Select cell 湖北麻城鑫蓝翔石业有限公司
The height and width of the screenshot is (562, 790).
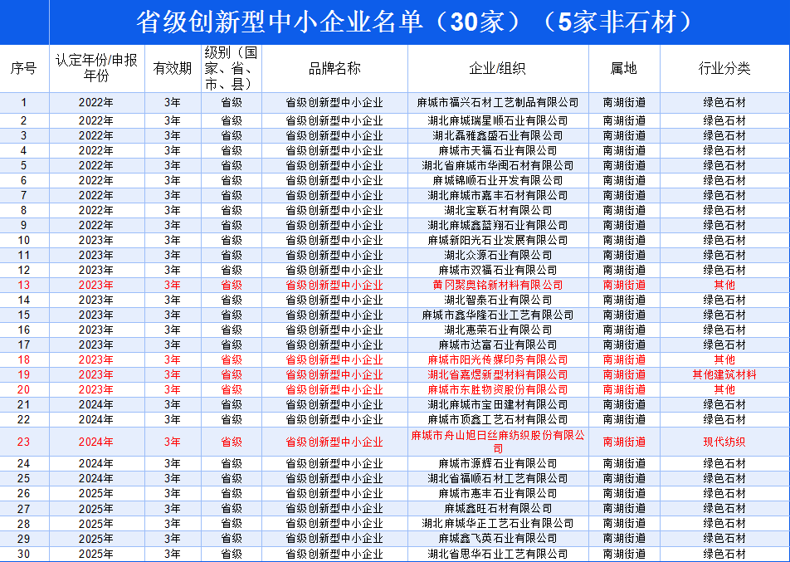coord(498,226)
